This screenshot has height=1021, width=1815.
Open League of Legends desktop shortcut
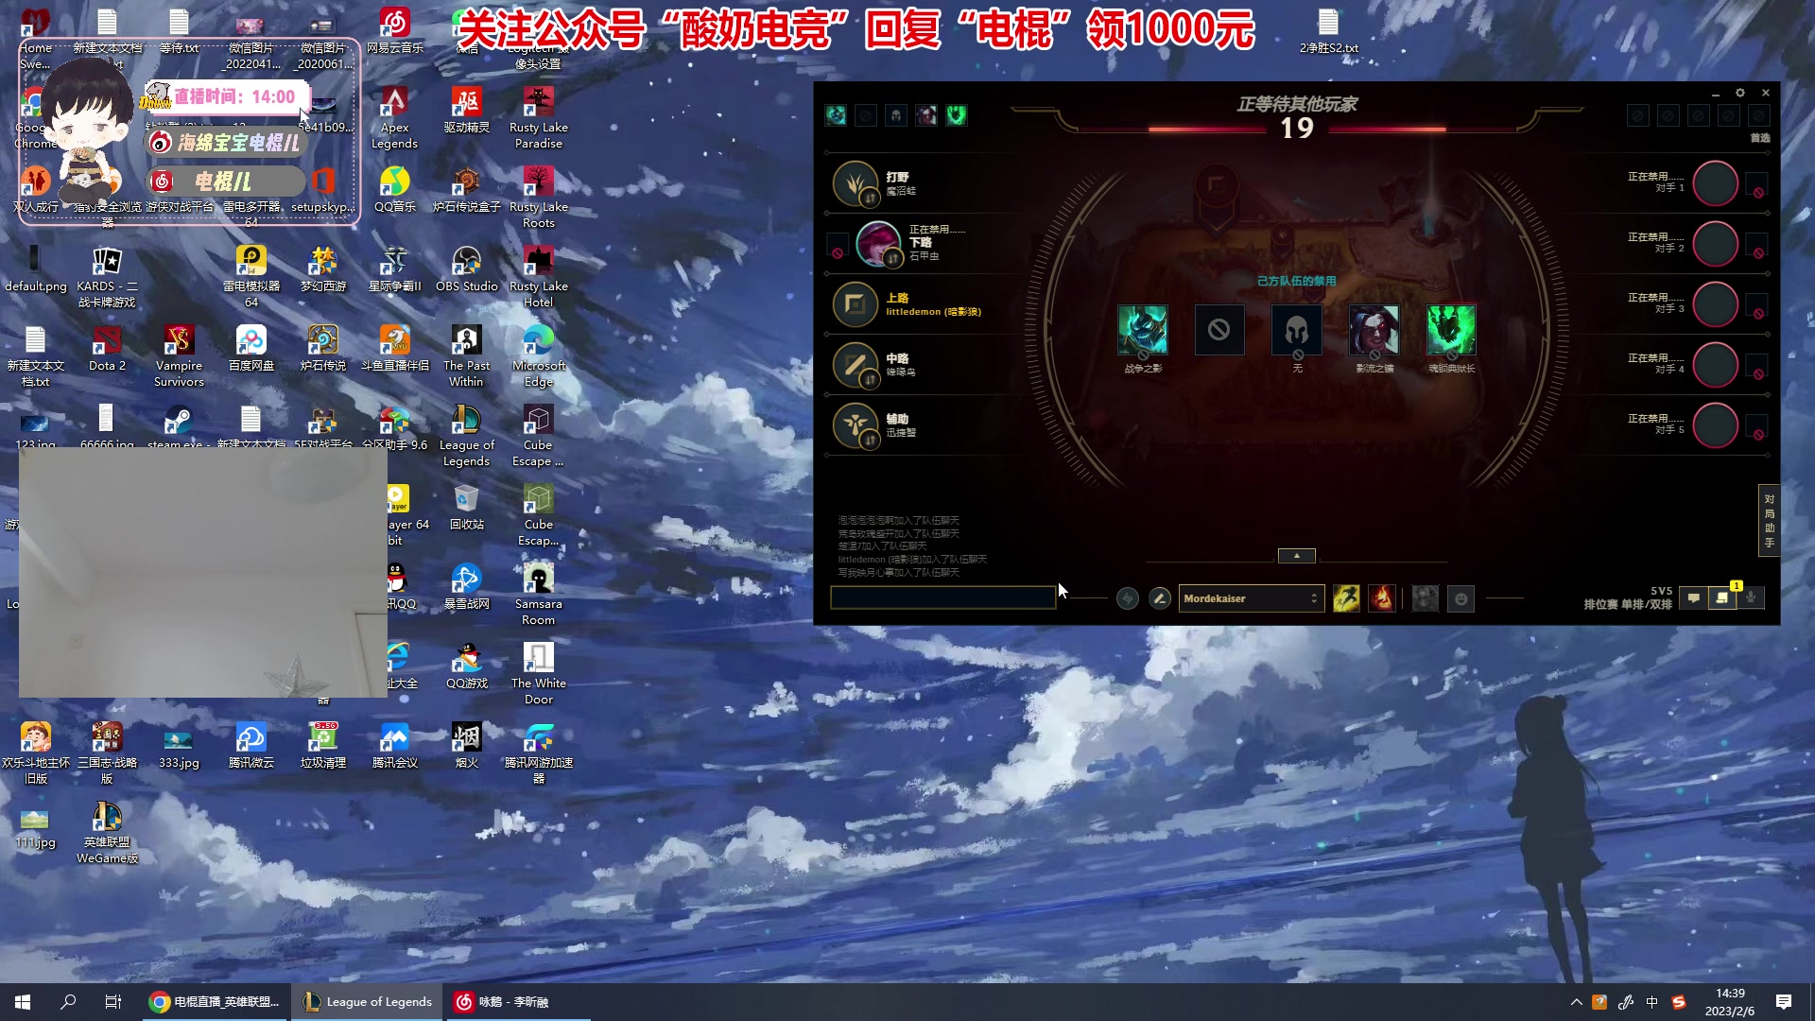[x=466, y=435]
